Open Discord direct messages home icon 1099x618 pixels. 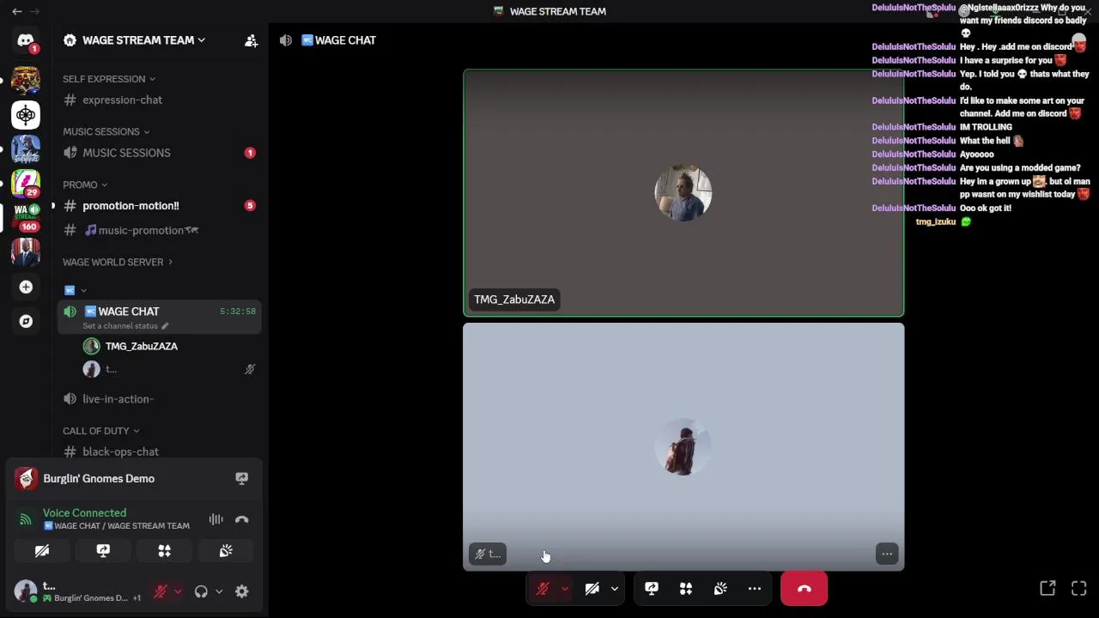(x=26, y=40)
